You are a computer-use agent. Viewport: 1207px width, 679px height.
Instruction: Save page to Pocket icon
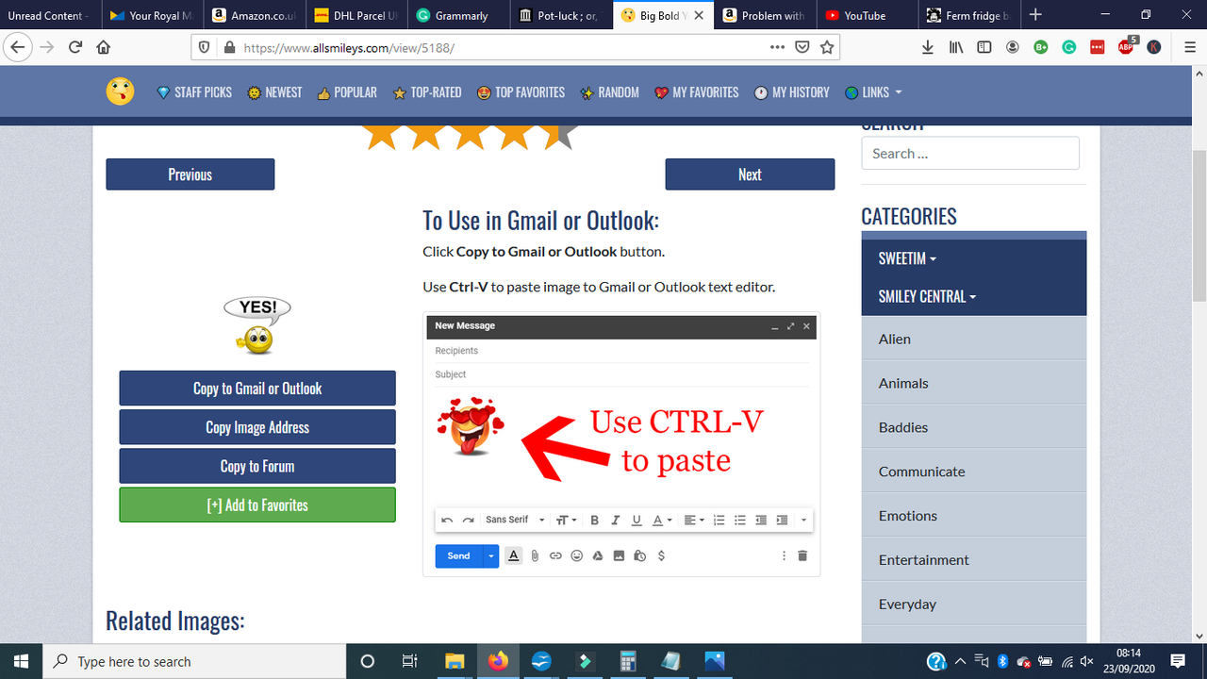point(802,47)
